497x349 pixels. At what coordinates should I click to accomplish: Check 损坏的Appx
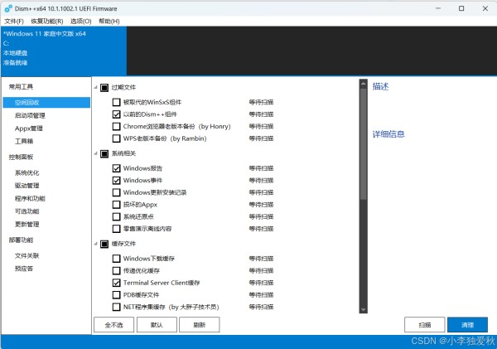[x=116, y=204]
